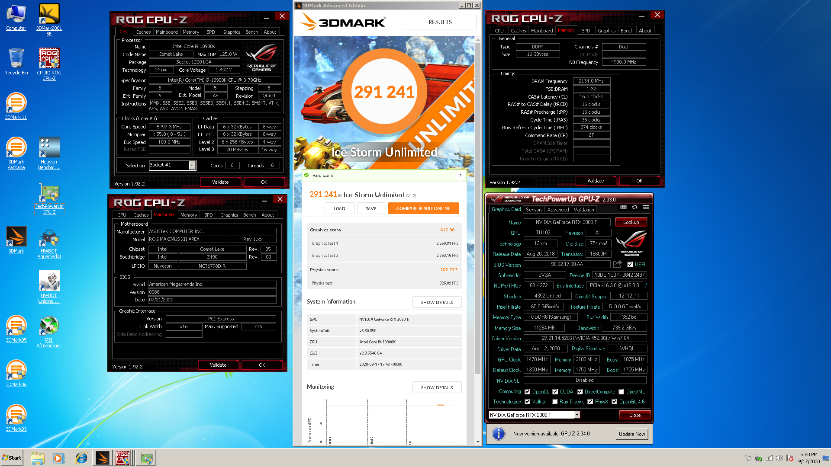Click the 3DMark results vertical scrollbar

478,208
